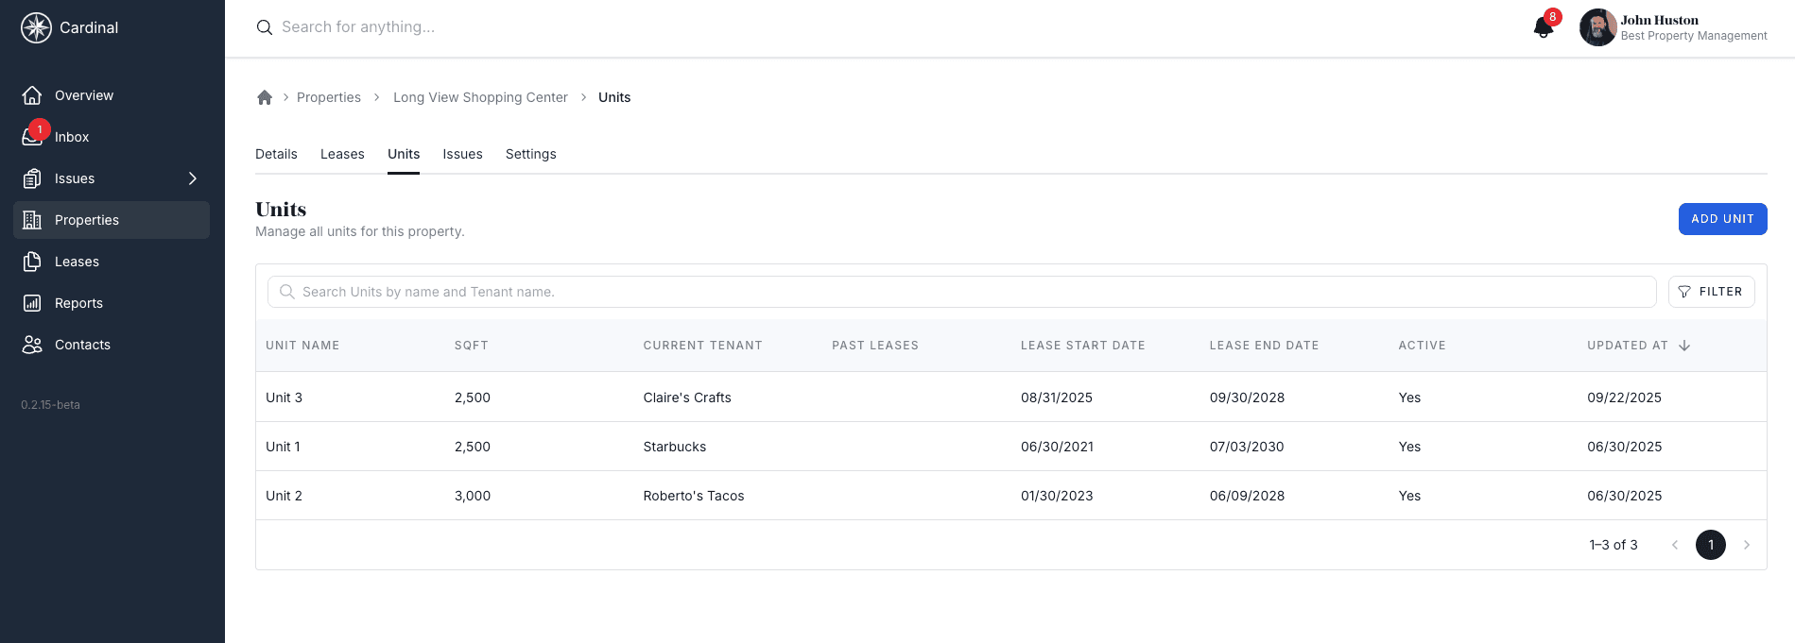Click the 3,000 sqft value
This screenshot has height=643, width=1795.
pos(473,496)
